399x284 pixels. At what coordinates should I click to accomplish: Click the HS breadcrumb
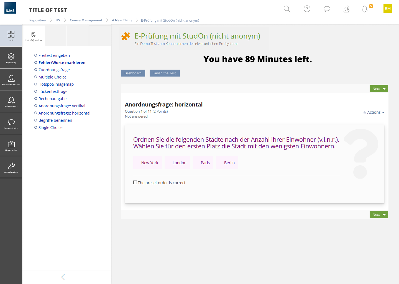[x=58, y=20]
